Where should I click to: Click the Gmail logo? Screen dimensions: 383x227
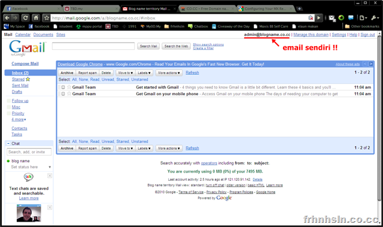tap(28, 48)
